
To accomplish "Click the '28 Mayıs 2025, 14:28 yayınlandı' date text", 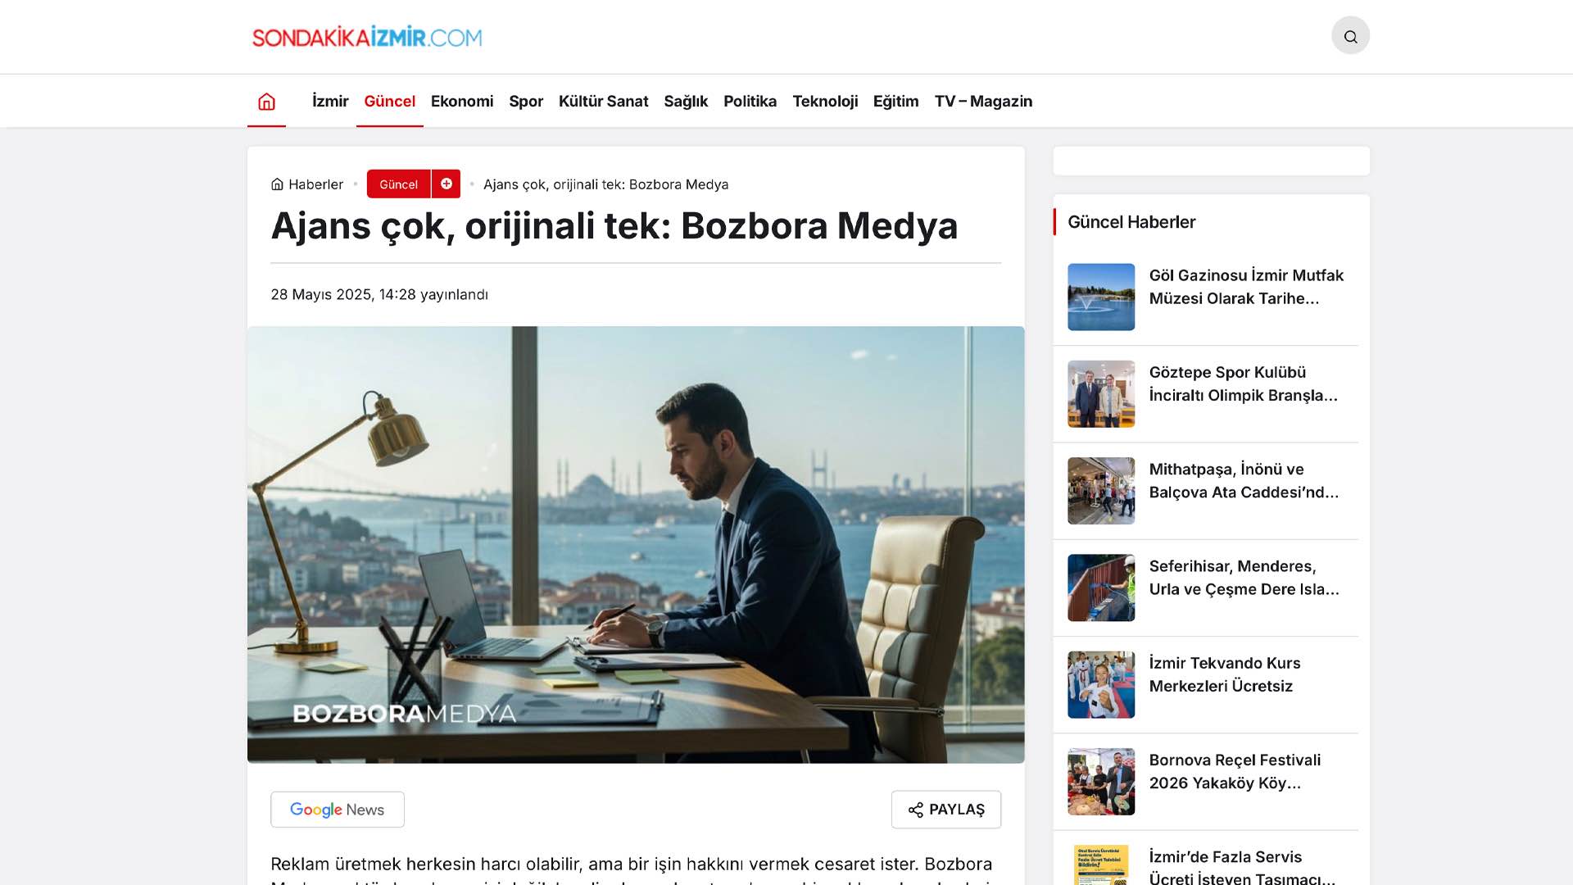I will [379, 294].
